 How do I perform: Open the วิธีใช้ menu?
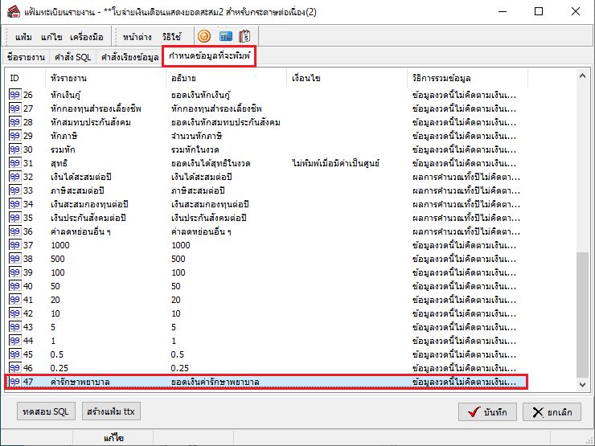click(171, 37)
